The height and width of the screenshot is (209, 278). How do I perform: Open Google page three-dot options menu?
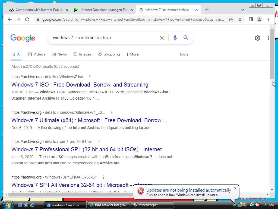pyautogui.click(x=268, y=38)
